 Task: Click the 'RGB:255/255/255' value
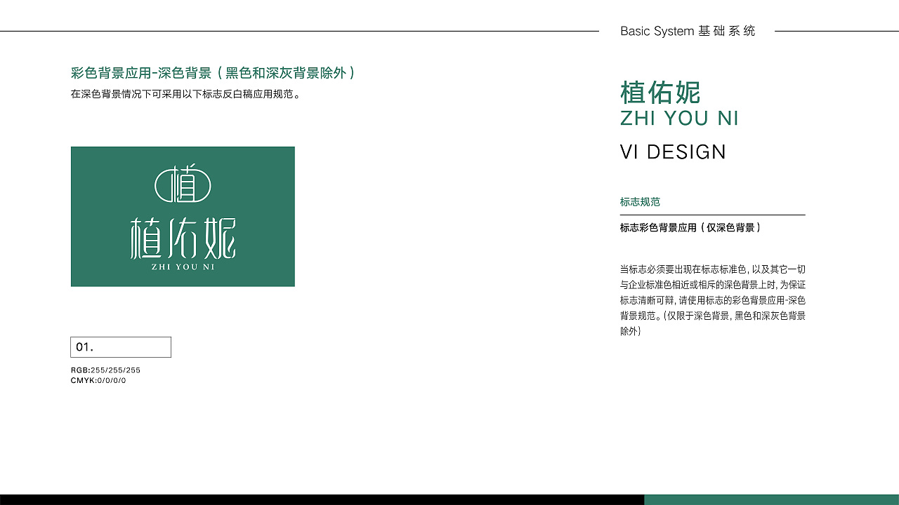(106, 370)
